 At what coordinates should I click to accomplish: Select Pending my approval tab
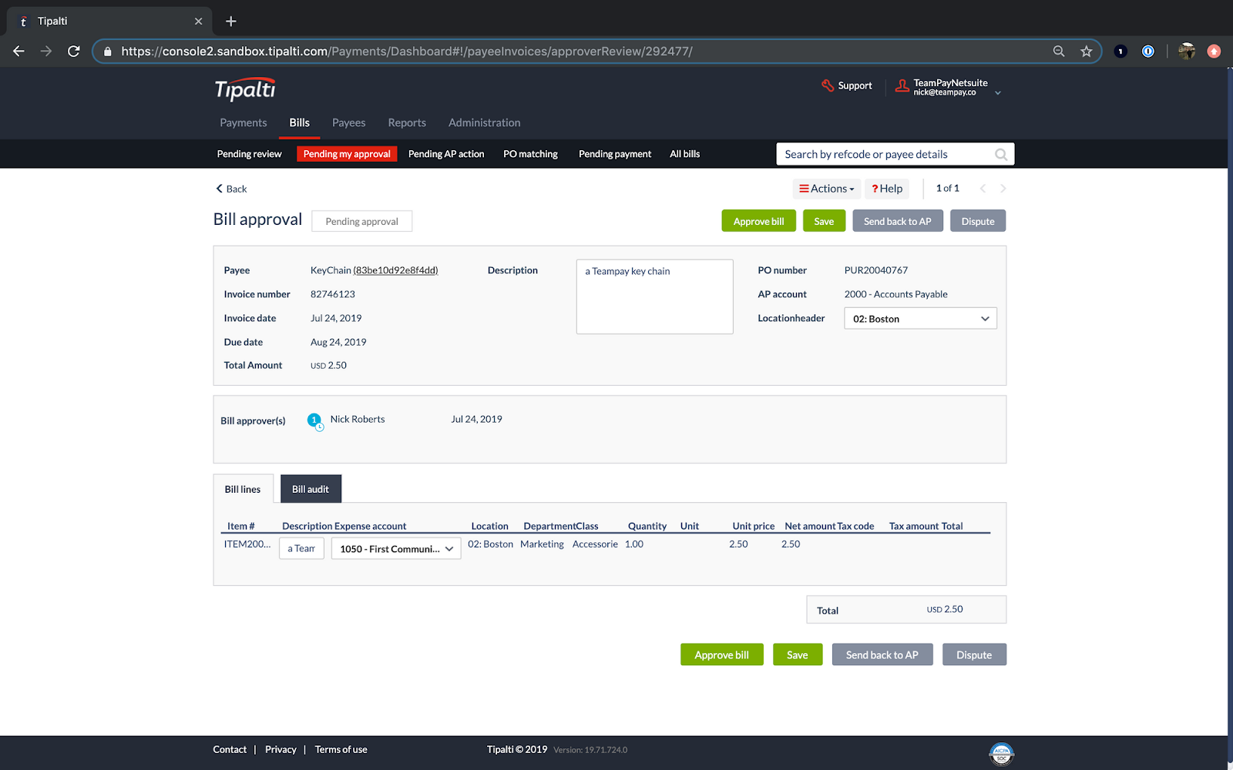(x=347, y=154)
